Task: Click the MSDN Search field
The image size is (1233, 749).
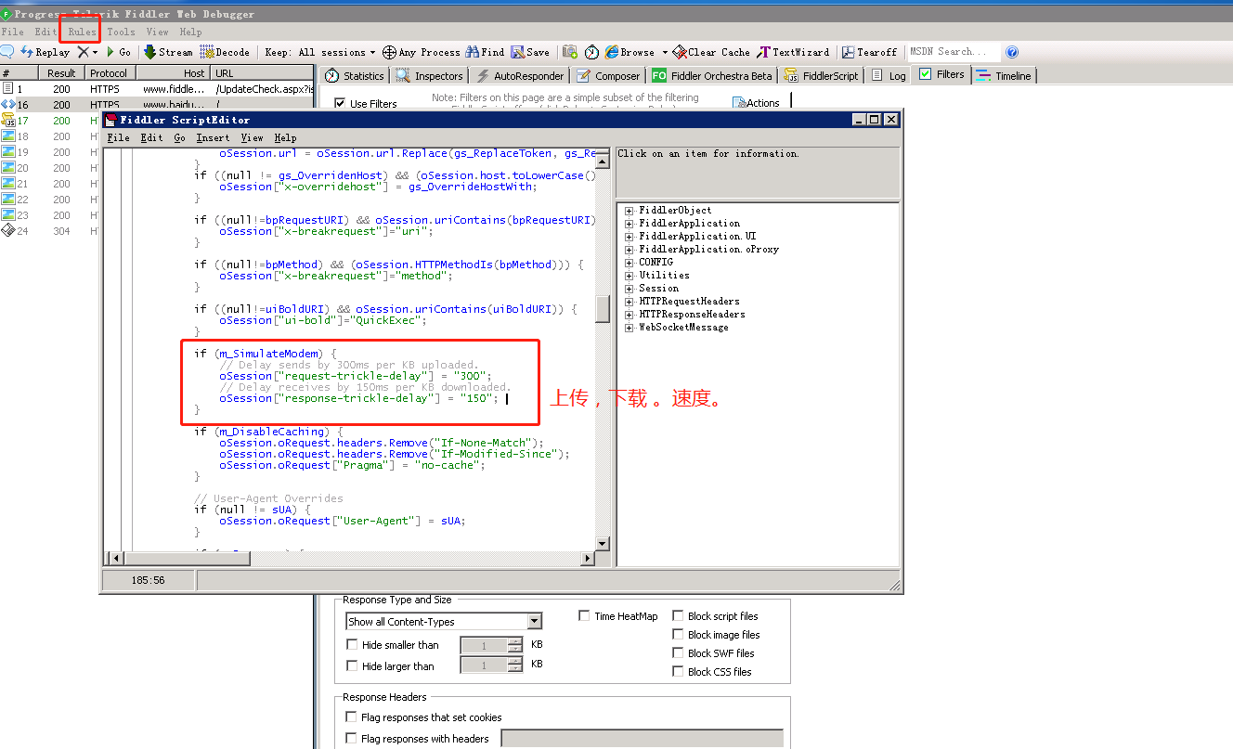Action: (x=954, y=52)
